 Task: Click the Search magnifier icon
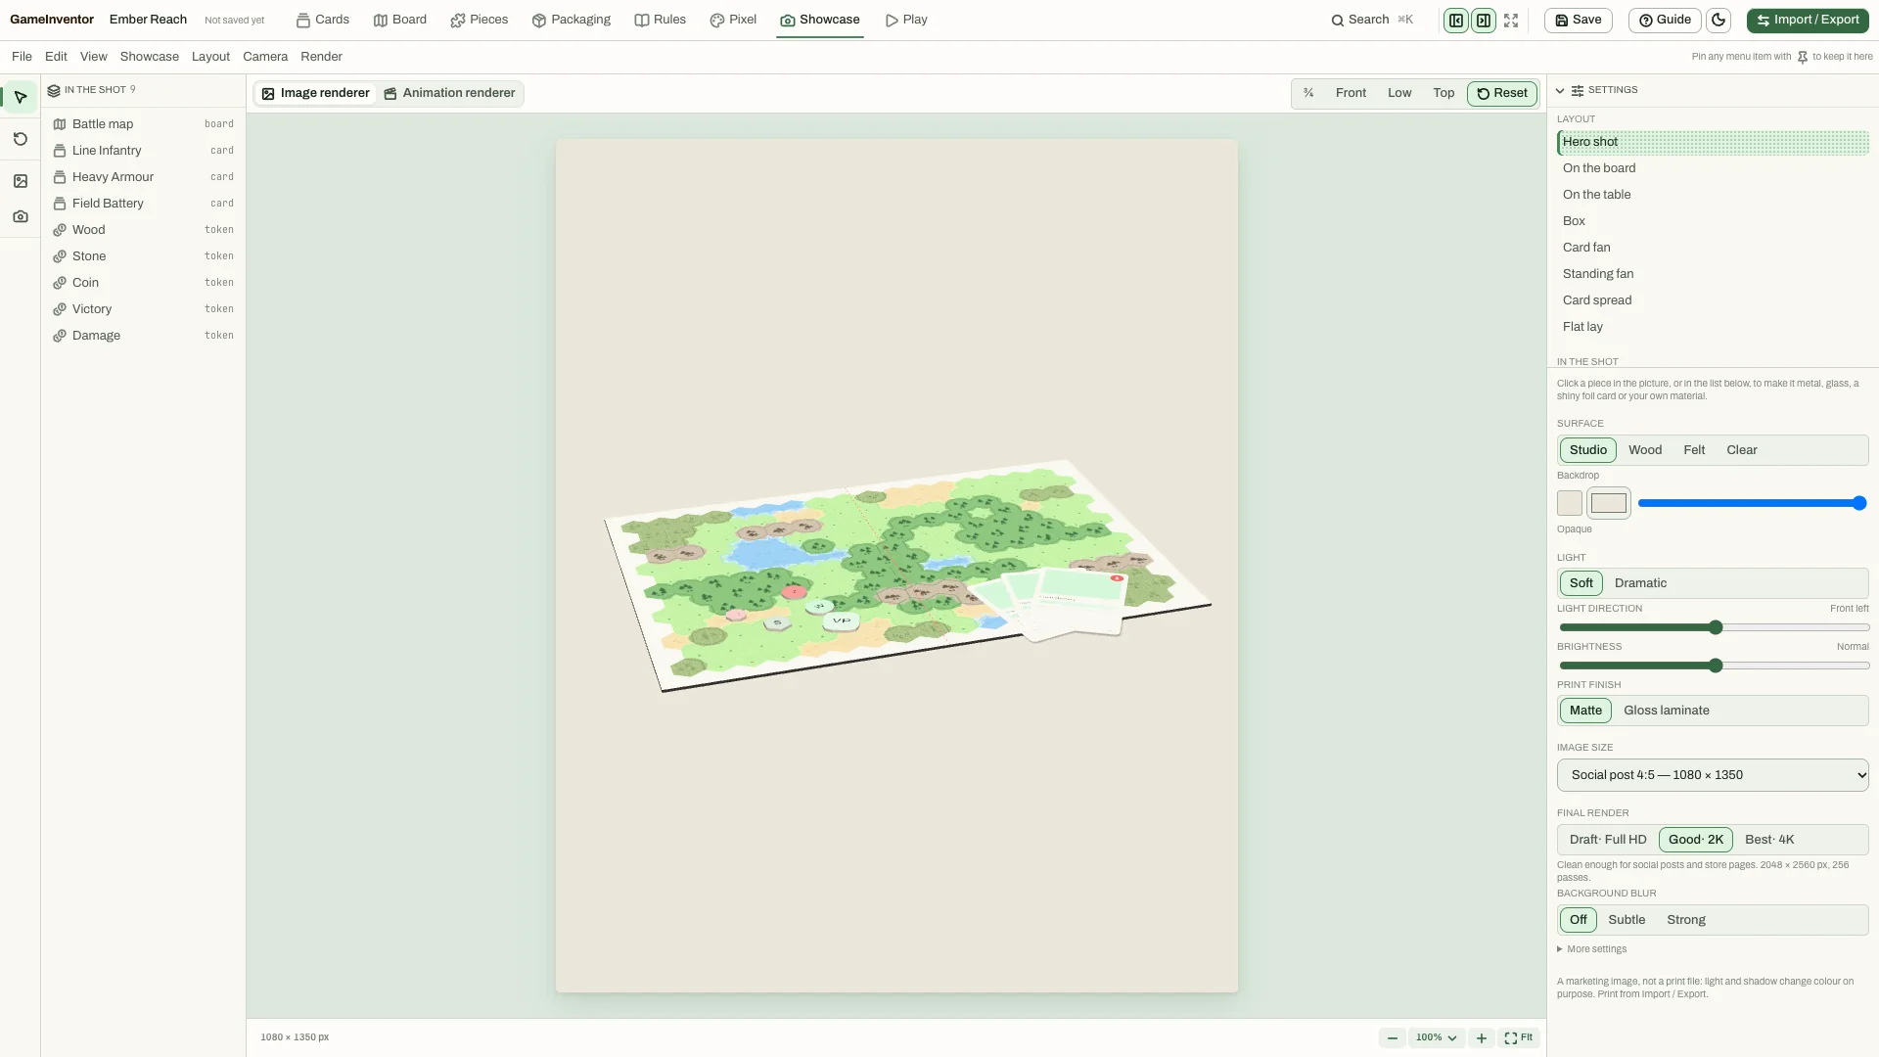pyautogui.click(x=1337, y=21)
